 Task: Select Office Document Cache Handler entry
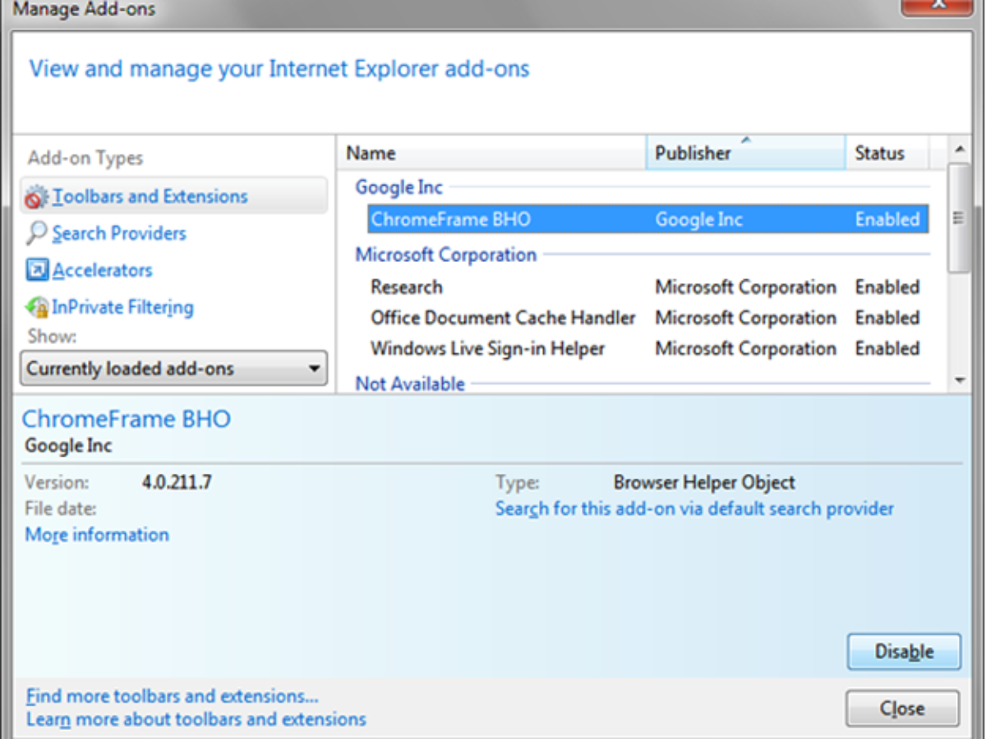[503, 318]
